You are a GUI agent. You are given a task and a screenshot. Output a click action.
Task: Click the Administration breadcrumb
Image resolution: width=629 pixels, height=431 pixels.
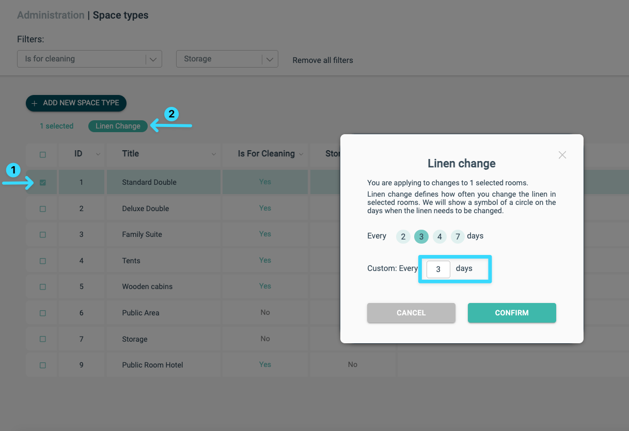(51, 15)
